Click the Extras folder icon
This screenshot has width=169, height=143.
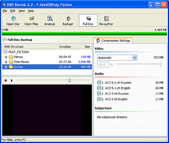click(x=11, y=67)
